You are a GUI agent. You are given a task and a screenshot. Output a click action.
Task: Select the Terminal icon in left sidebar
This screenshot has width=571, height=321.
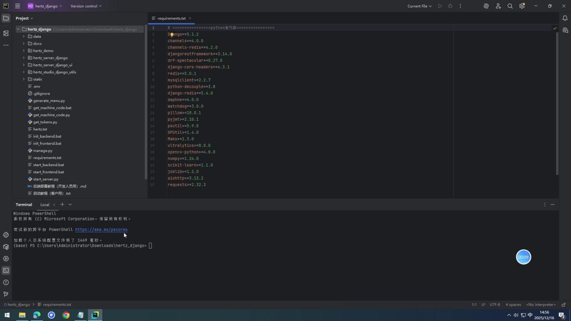pyautogui.click(x=6, y=270)
